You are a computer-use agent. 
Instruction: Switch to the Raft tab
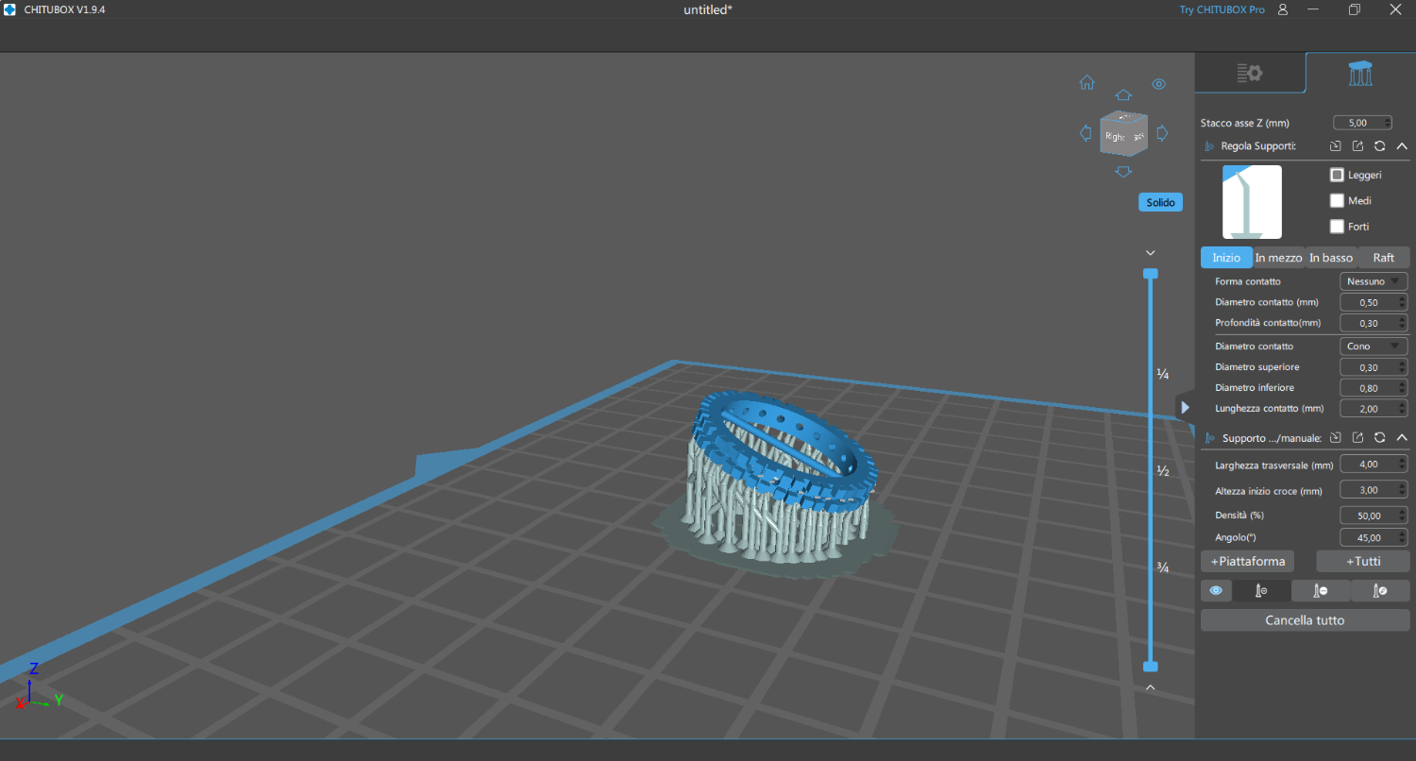point(1383,258)
